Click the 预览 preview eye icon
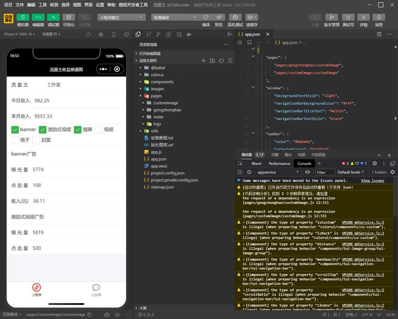The width and height of the screenshot is (398, 319). pyautogui.click(x=218, y=17)
